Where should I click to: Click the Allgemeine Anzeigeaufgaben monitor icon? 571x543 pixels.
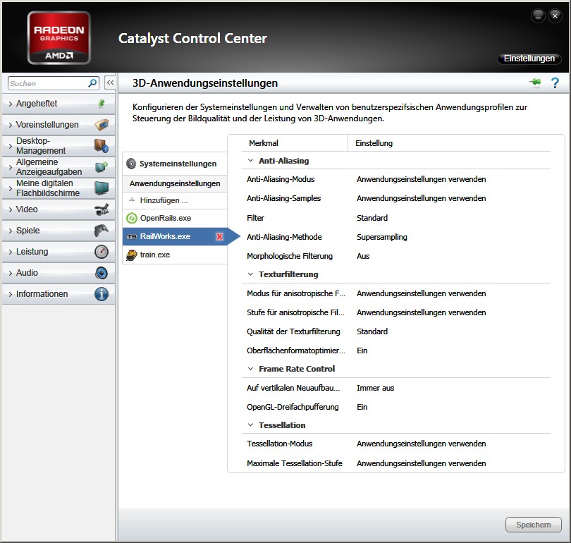[x=102, y=167]
